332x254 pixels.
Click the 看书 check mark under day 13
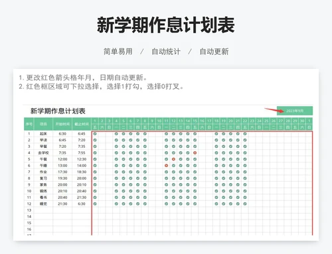(x=181, y=198)
